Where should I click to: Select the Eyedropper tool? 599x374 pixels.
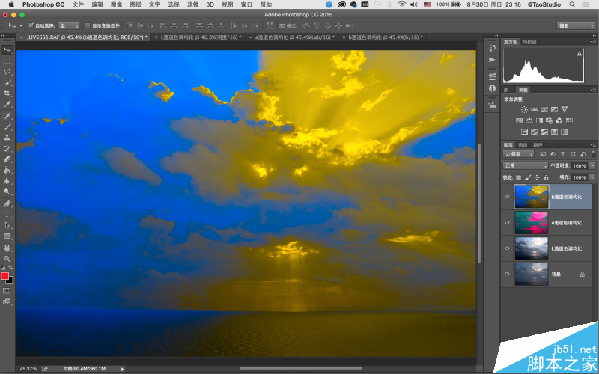(x=7, y=104)
